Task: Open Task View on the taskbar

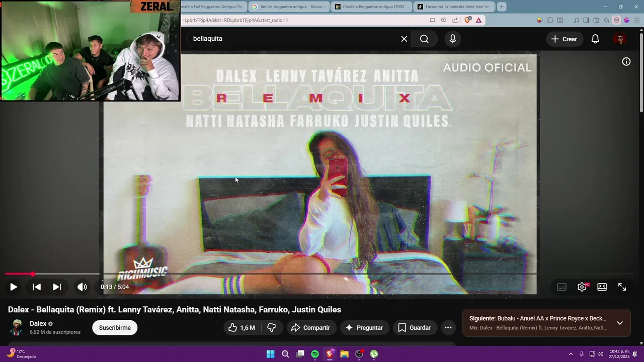Action: pos(300,354)
